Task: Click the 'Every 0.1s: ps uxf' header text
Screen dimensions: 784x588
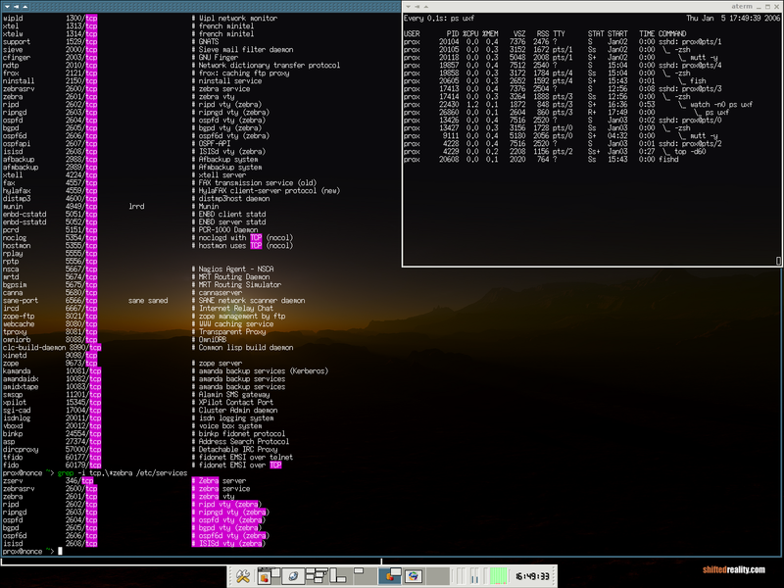Action: 439,18
